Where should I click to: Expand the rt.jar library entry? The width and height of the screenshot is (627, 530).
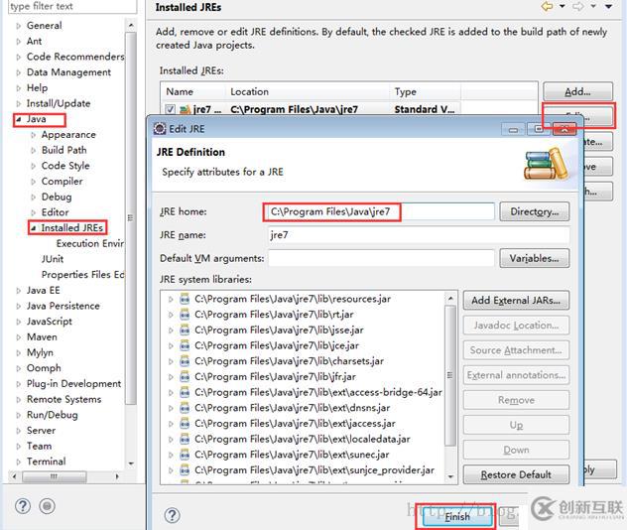click(171, 315)
